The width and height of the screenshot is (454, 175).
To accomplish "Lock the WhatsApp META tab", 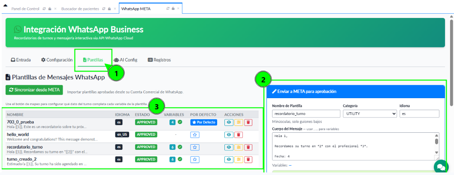I will (x=173, y=9).
